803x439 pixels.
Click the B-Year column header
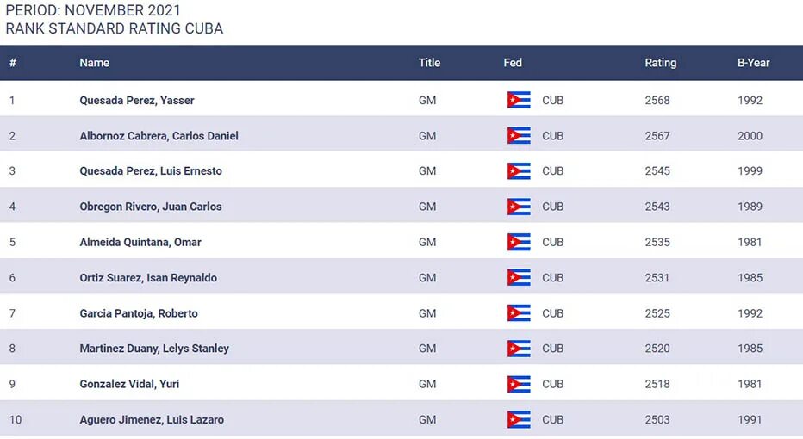(x=753, y=63)
